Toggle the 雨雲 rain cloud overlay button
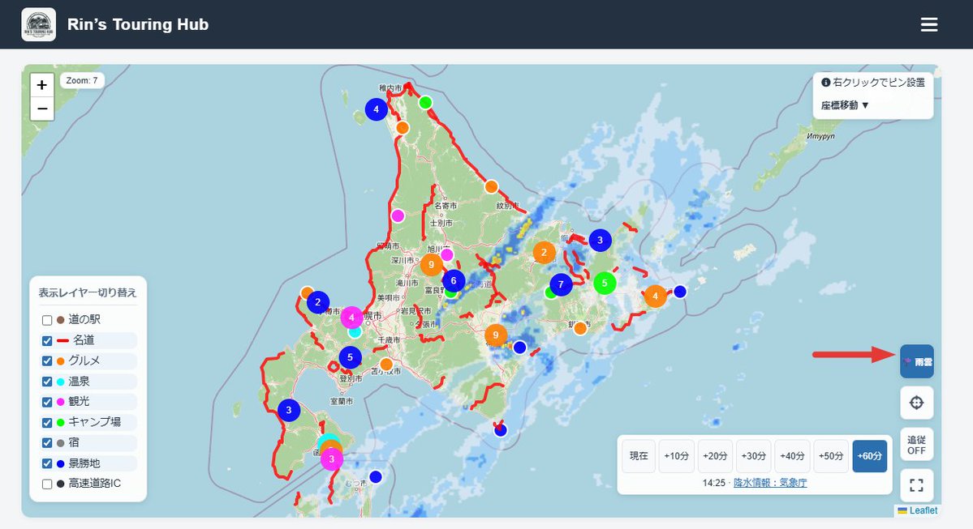 pyautogui.click(x=916, y=362)
